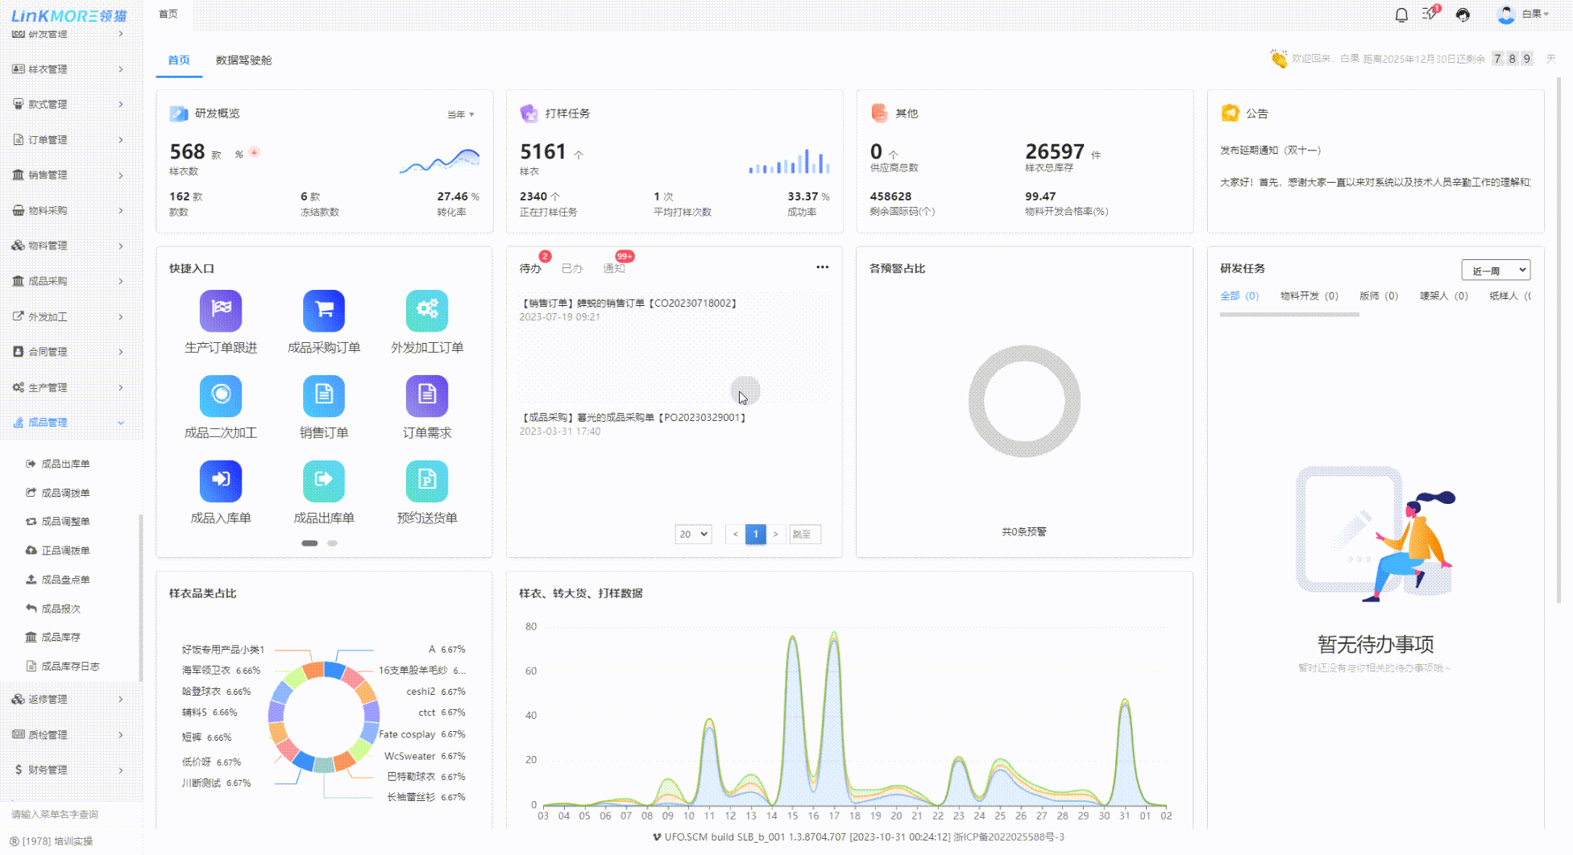The image size is (1573, 855).
Task: Open the notification bell in header
Action: click(x=1401, y=14)
